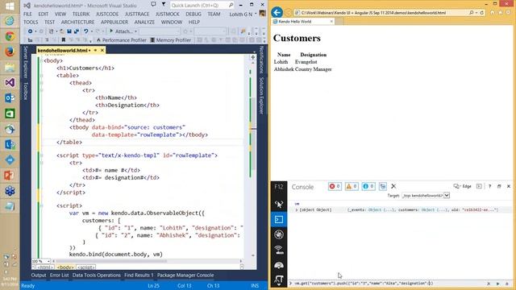The height and width of the screenshot is (290, 516).
Task: Select the Console tool in F12 sidebar
Action: (x=279, y=219)
